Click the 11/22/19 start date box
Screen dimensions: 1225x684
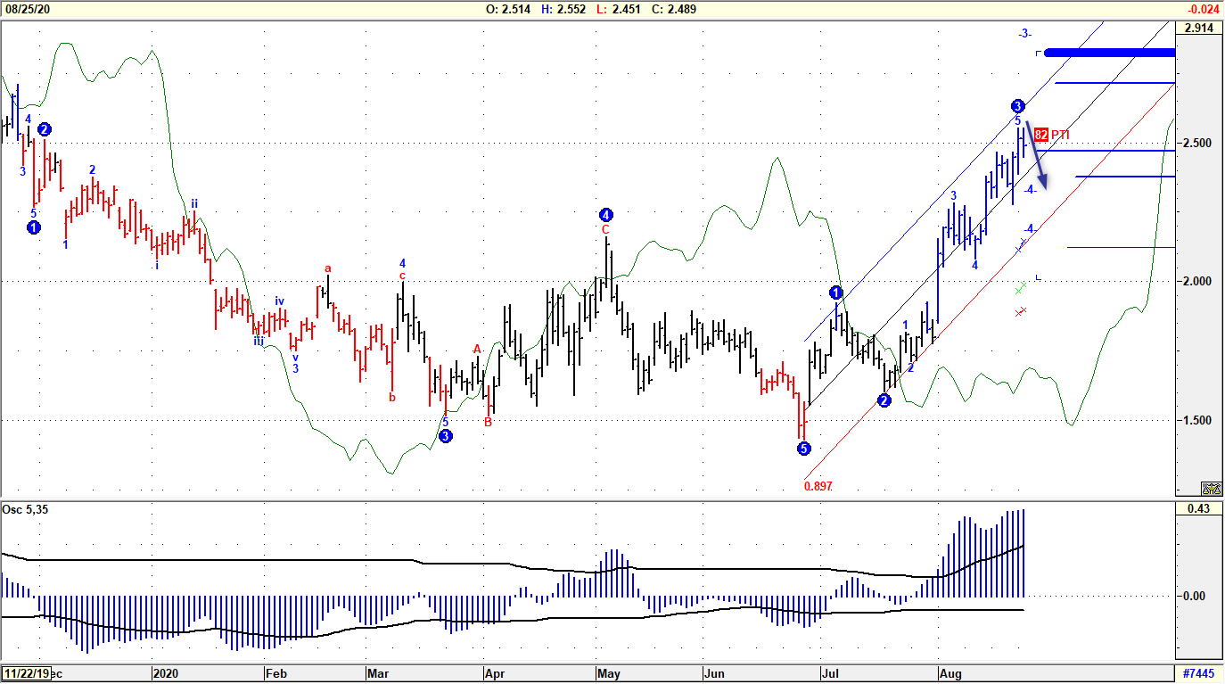26,673
